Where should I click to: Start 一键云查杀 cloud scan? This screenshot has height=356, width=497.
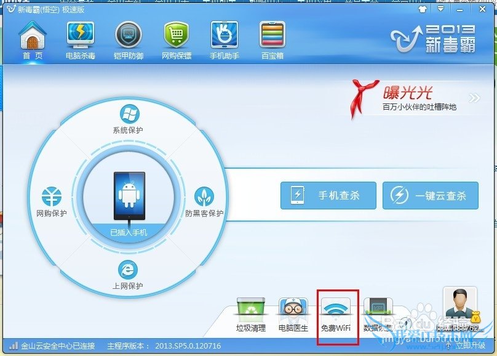click(431, 195)
